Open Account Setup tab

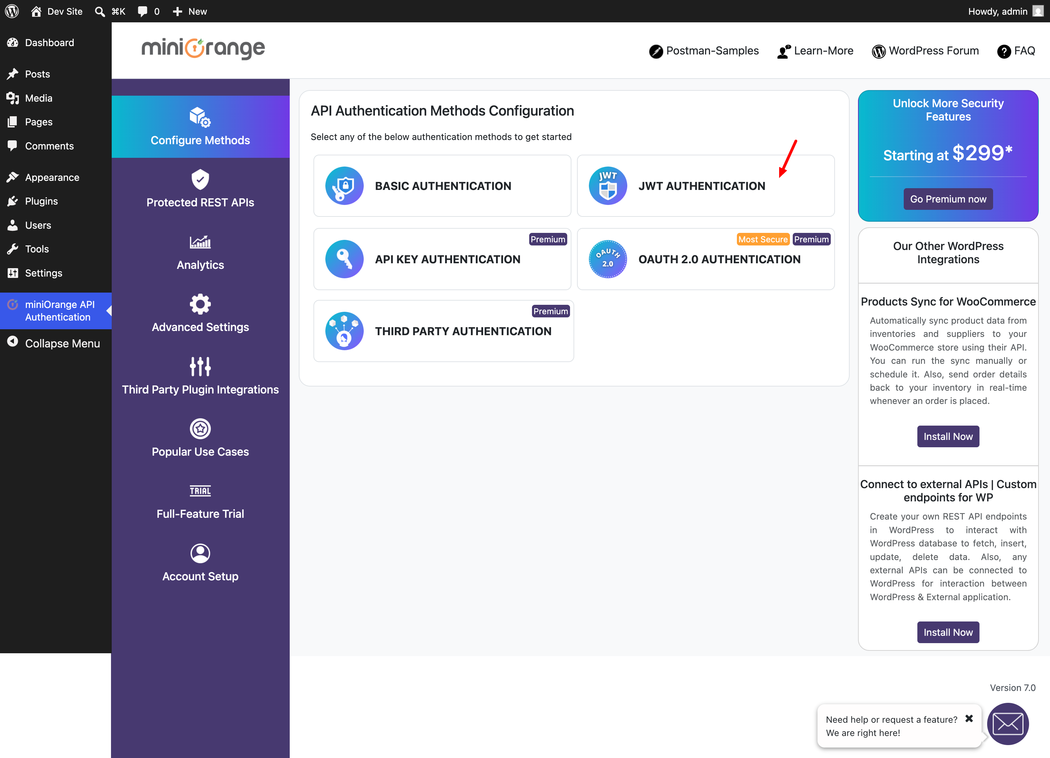(200, 563)
